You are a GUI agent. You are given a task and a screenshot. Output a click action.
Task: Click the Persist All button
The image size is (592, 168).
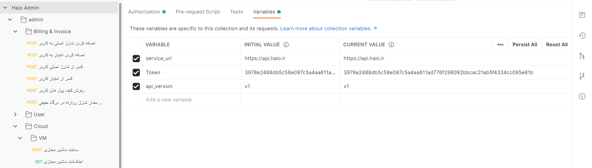click(525, 45)
